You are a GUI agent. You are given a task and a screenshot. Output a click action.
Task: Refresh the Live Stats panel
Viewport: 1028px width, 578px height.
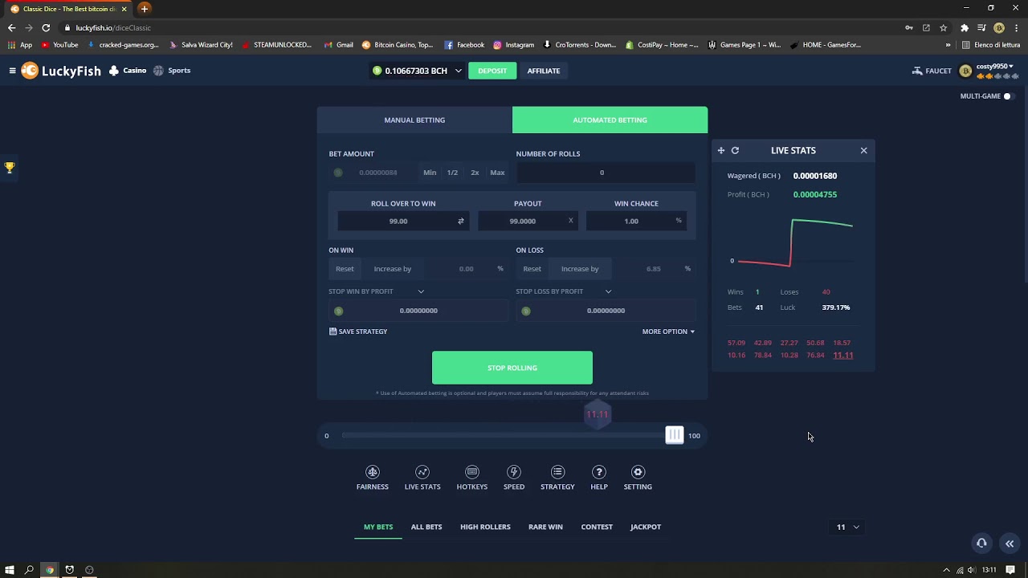pyautogui.click(x=735, y=151)
